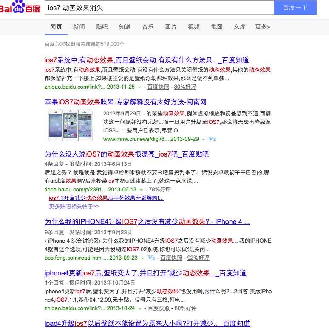Click the Baidu logo
Viewport: 329px width, 328px height.
(20, 7)
